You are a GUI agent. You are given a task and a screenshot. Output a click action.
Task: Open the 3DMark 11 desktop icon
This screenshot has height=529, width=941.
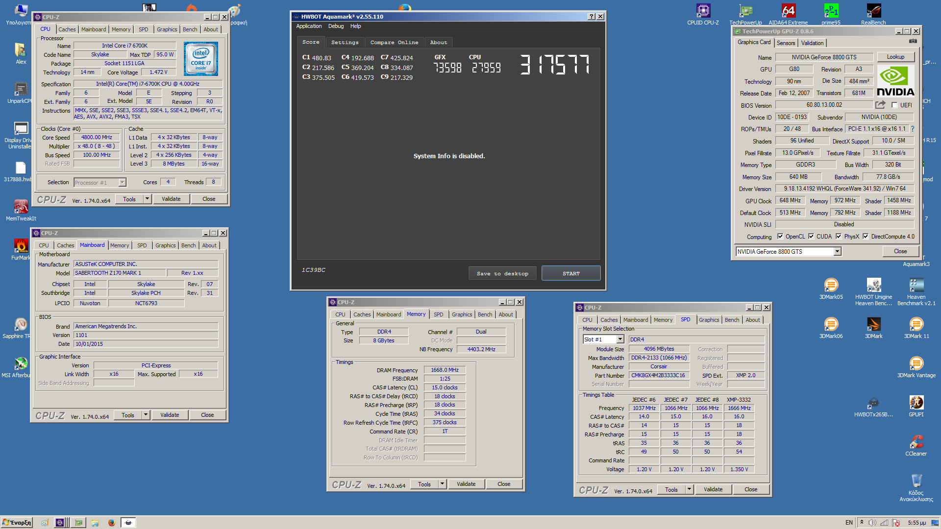pos(916,328)
